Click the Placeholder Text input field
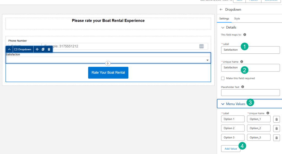Viewport: 282px width, 154px height. coord(250,93)
